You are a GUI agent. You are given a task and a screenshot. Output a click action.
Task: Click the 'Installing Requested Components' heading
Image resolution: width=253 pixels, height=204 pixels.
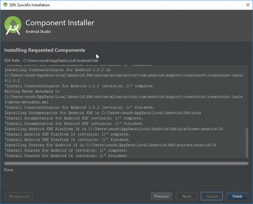[x=45, y=50]
